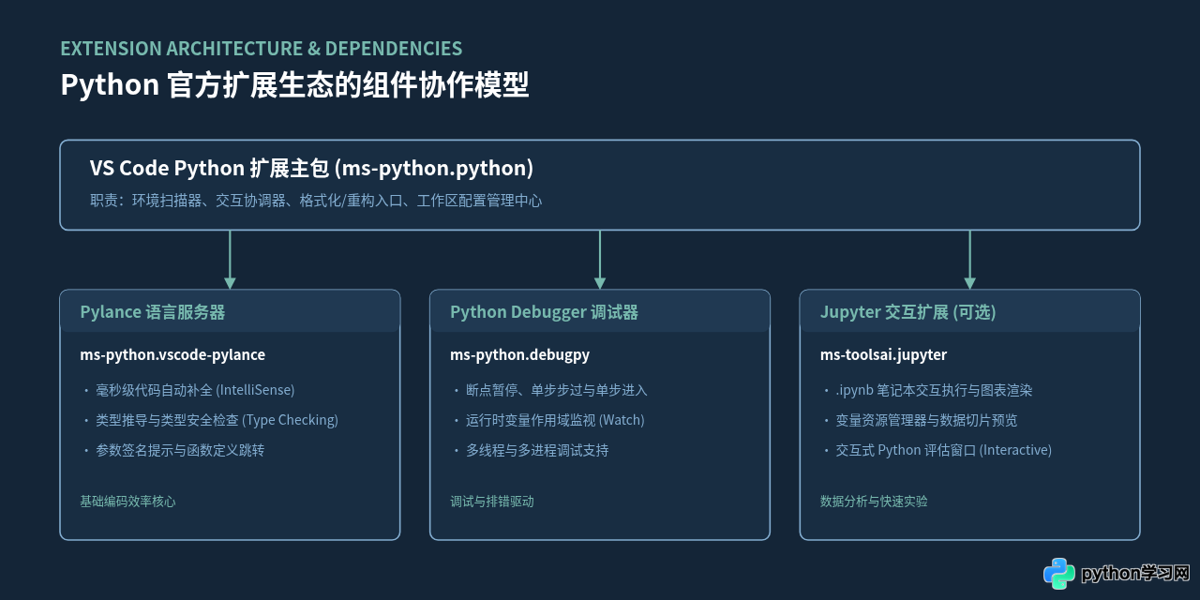The height and width of the screenshot is (600, 1200).
Task: Click the 'Pylance 语言服务器' card header
Action: coord(230,312)
